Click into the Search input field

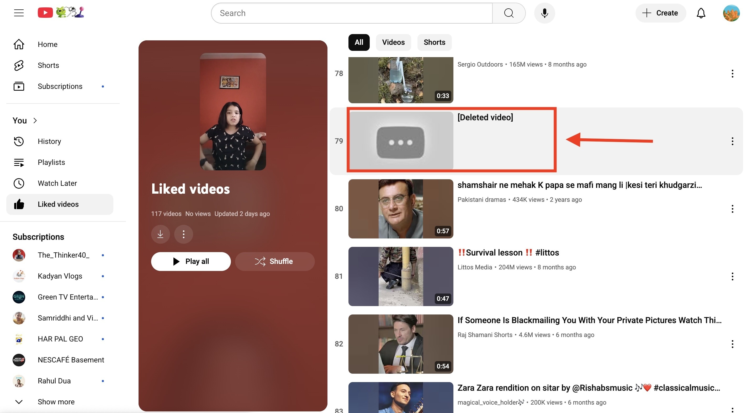(x=352, y=13)
